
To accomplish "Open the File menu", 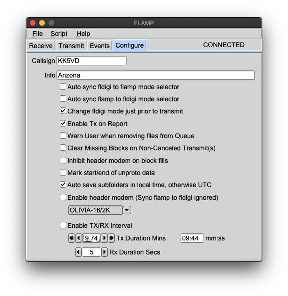I will coord(37,34).
